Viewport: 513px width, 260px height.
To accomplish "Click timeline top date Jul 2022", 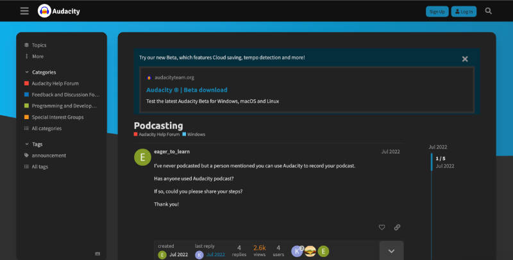I will (438, 147).
